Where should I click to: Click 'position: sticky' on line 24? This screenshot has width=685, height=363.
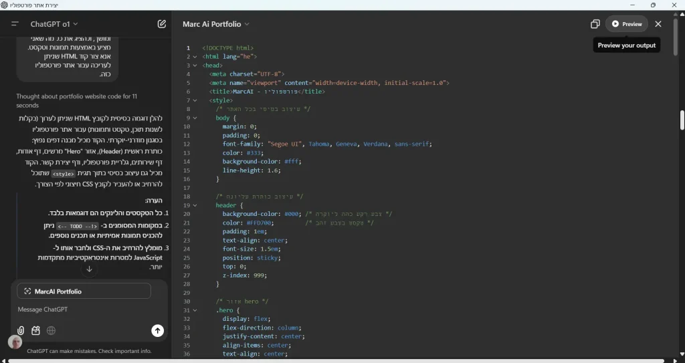coord(250,258)
